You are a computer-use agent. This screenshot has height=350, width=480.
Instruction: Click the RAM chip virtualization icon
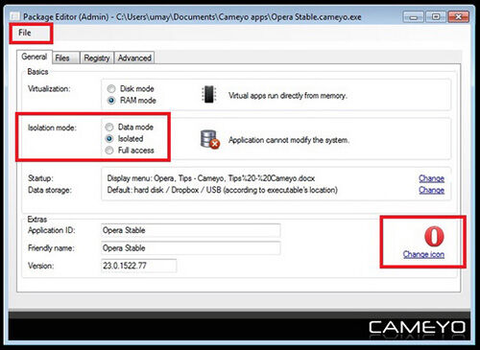(x=209, y=94)
